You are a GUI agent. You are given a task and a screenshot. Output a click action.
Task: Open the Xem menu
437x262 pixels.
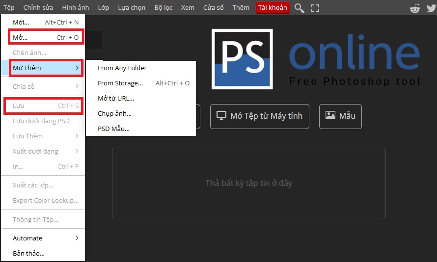[188, 7]
